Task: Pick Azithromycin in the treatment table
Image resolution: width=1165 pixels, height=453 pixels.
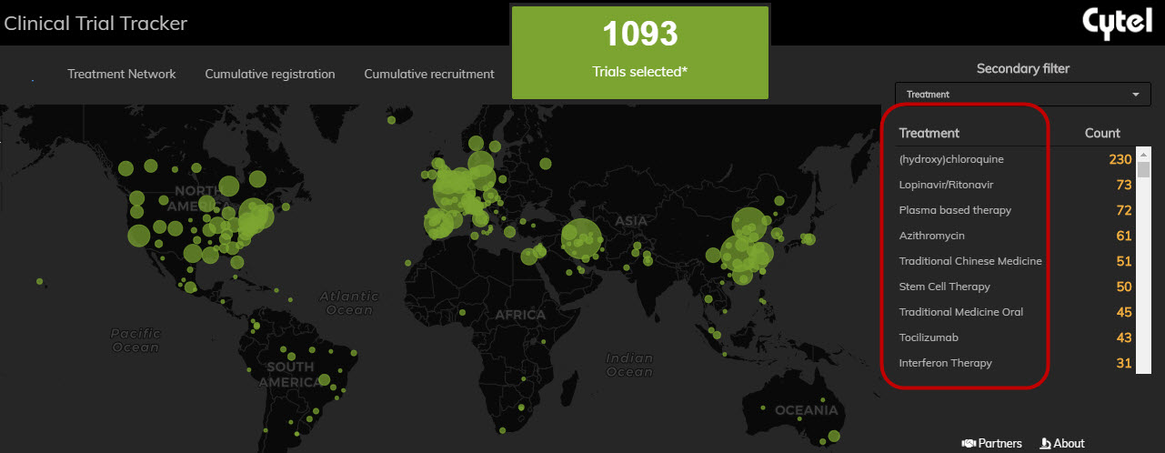Action: [x=931, y=236]
